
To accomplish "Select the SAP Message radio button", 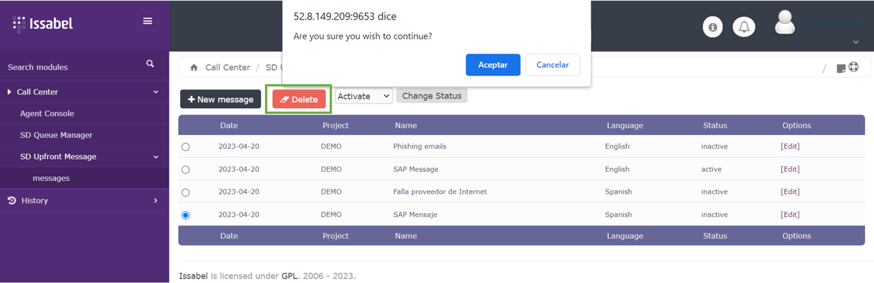I will click(x=186, y=170).
